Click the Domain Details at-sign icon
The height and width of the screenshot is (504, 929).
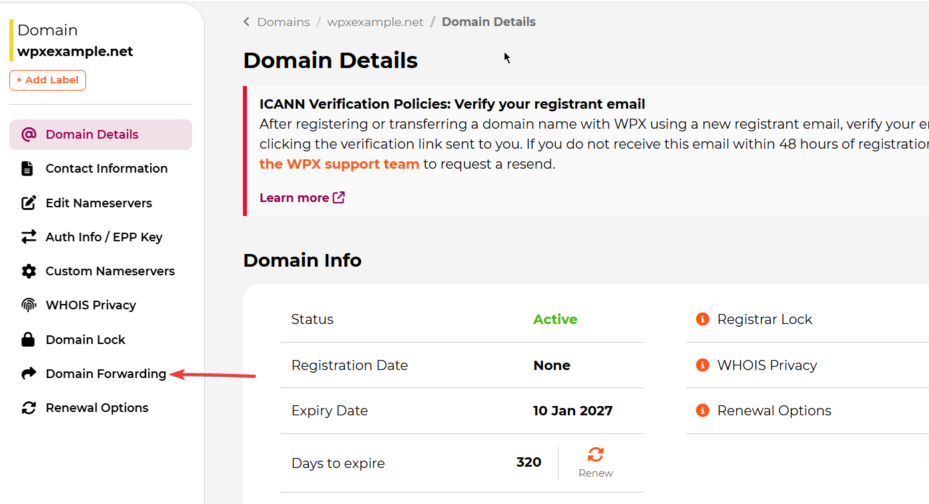point(29,135)
